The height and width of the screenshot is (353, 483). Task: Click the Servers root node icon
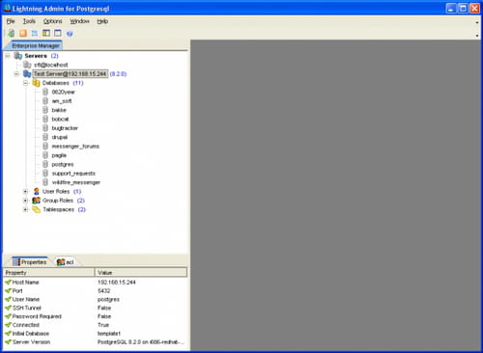(18, 56)
